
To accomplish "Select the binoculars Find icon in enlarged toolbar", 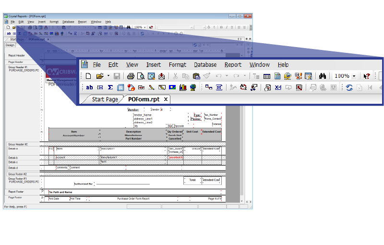I will [323, 76].
